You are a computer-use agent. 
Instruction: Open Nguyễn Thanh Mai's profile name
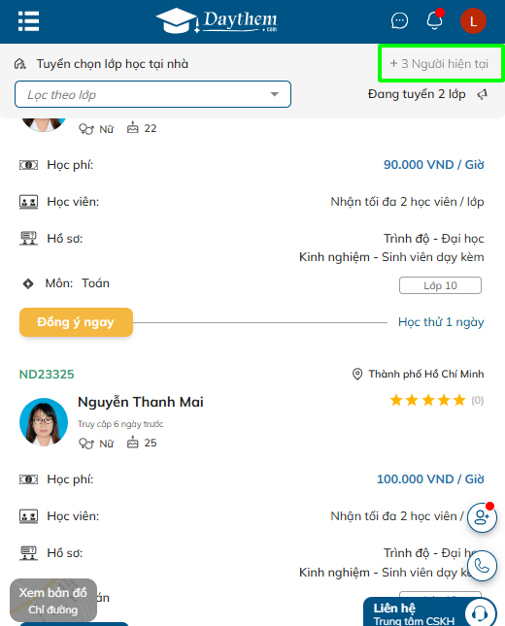[x=141, y=402]
